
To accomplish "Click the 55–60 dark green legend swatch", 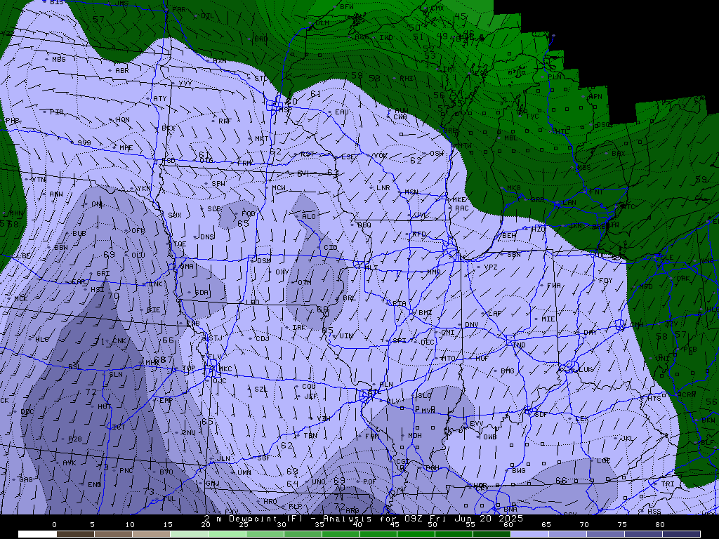I will click(x=492, y=534).
